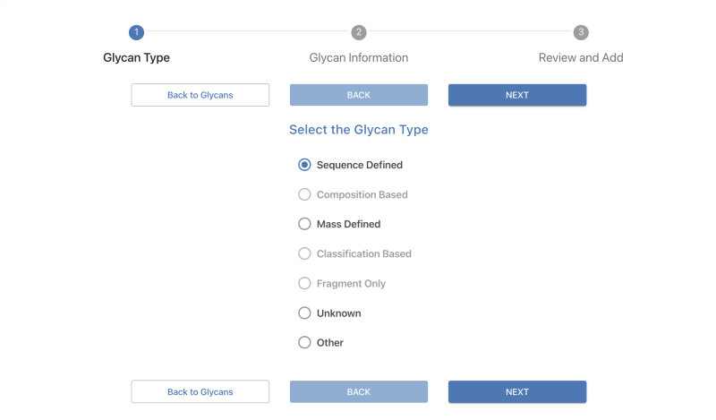716x420 pixels.
Task: Select the "Glycan Type" step label
Action: (136, 58)
